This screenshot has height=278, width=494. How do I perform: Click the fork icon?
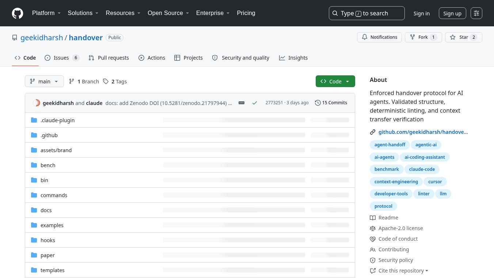coord(413,37)
